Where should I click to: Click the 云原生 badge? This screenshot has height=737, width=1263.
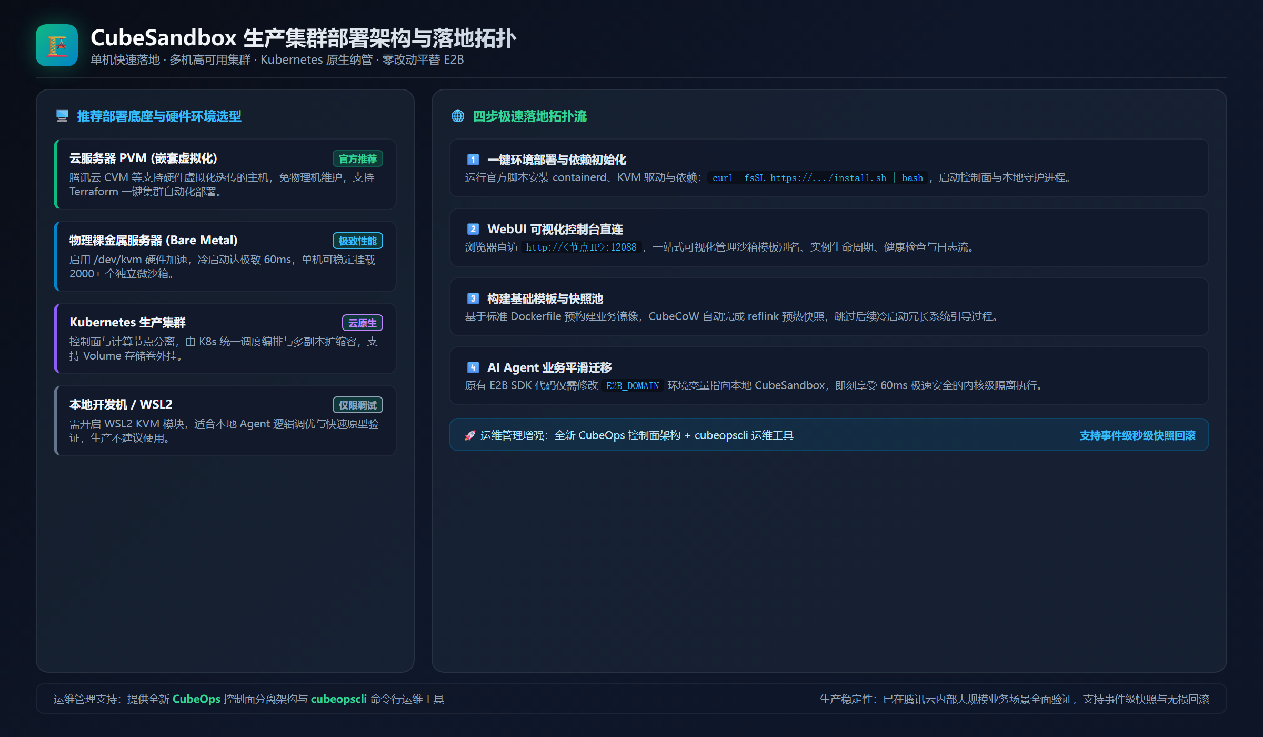coord(363,323)
